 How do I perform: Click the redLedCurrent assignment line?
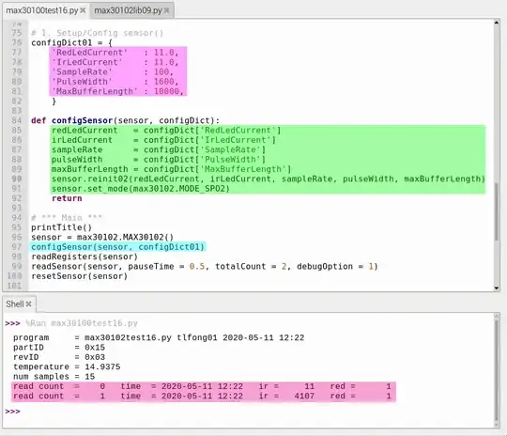pos(166,130)
